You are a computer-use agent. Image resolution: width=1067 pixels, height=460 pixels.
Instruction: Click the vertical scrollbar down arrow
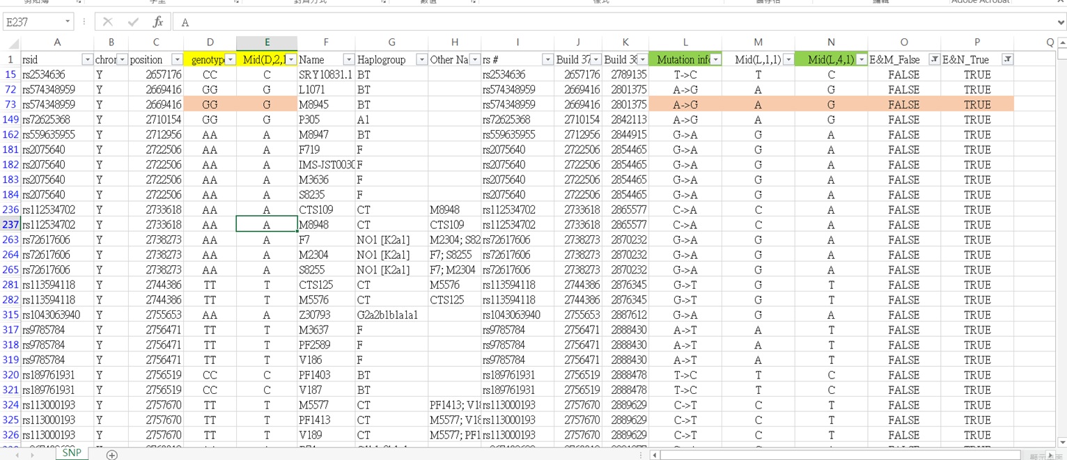[x=1061, y=441]
